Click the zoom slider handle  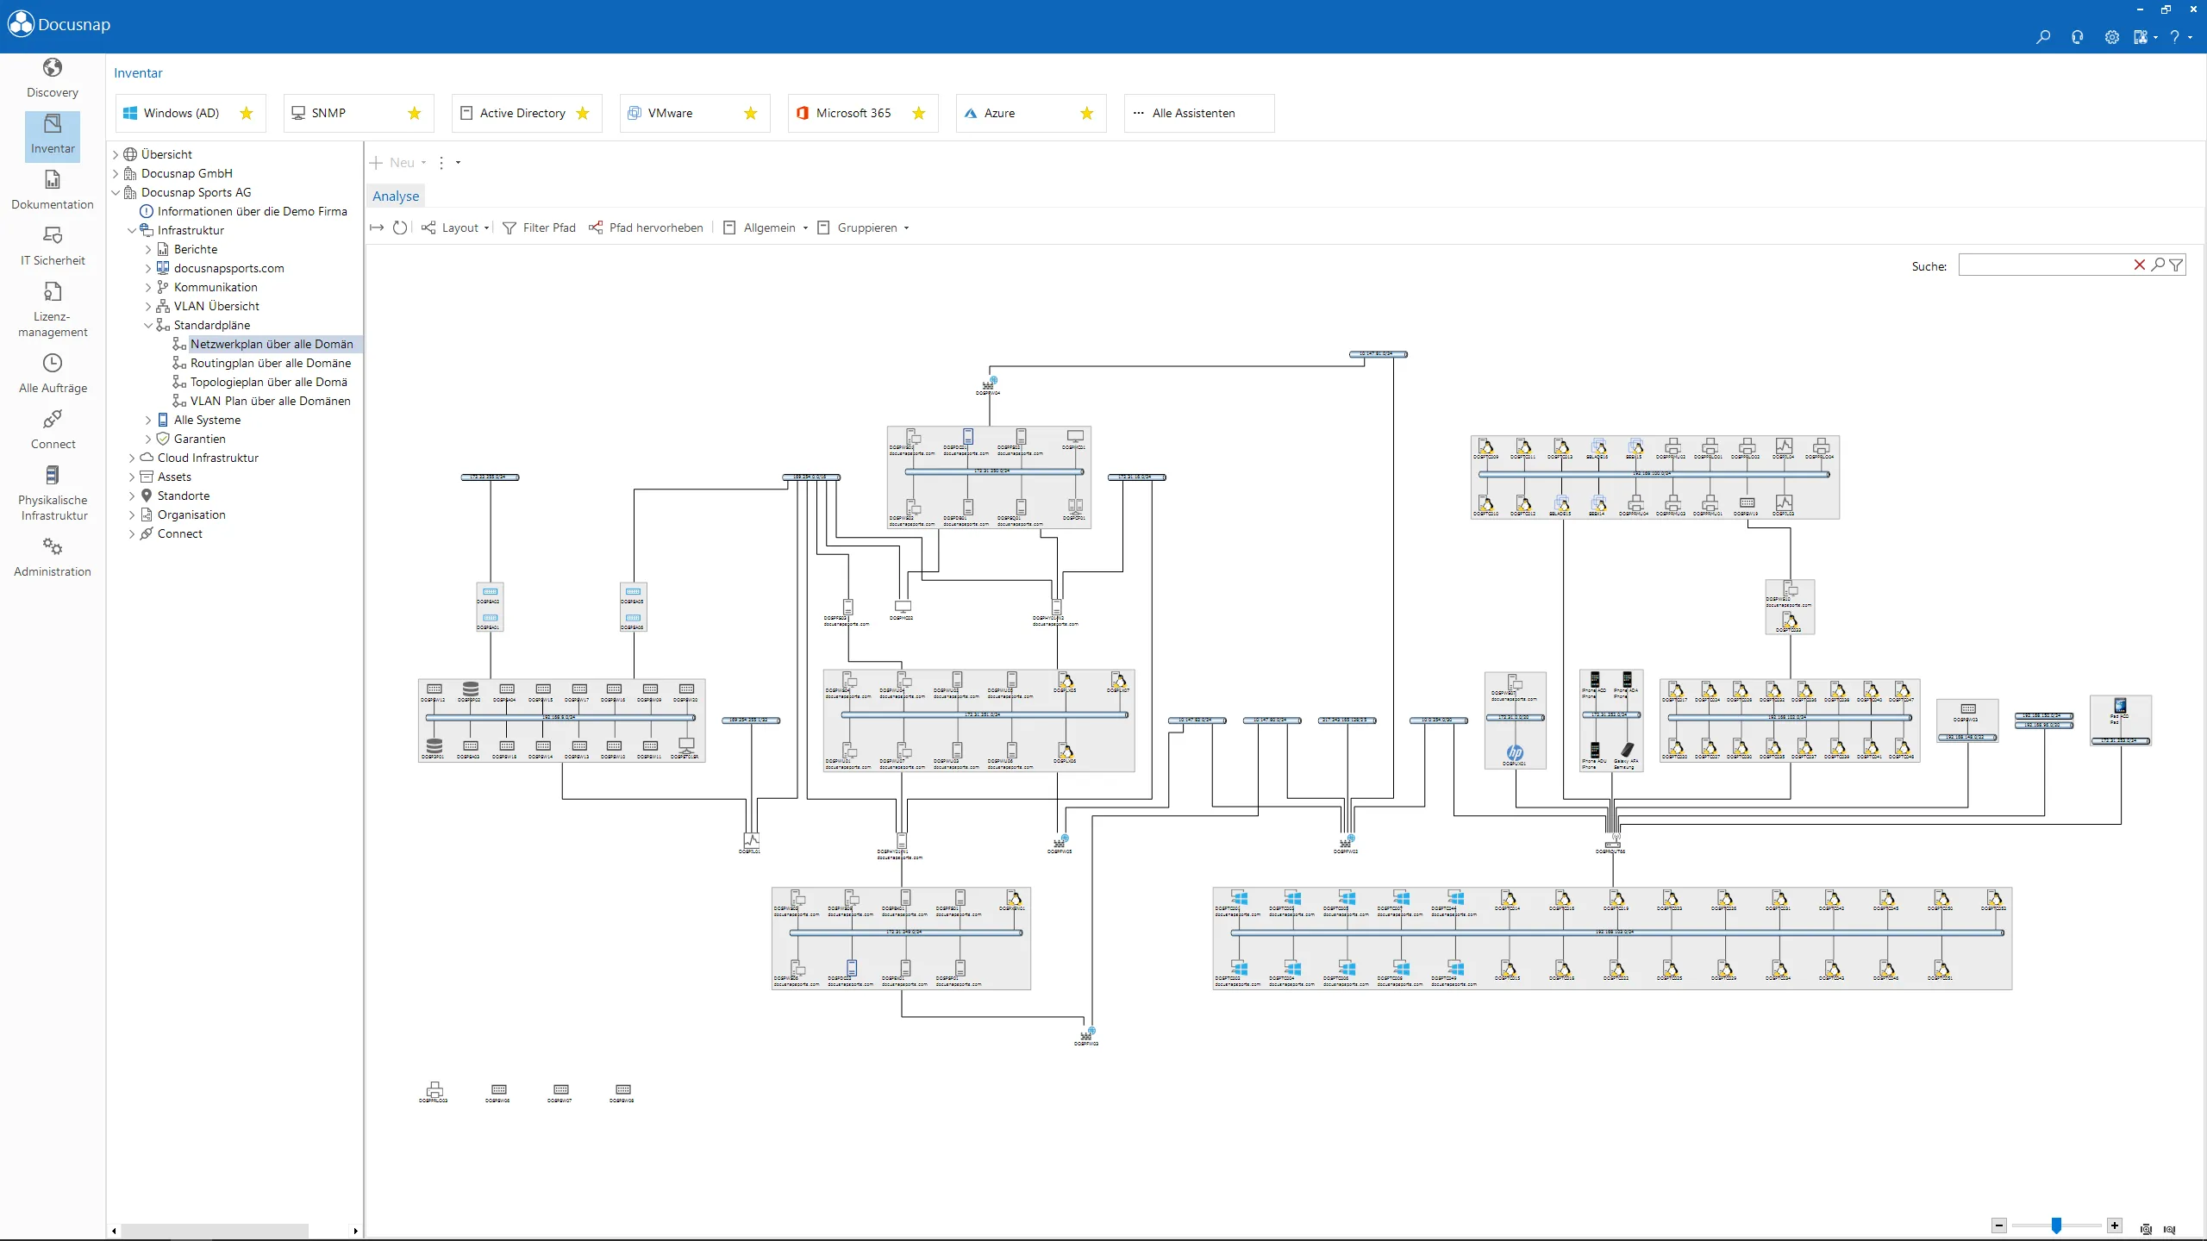click(2057, 1225)
